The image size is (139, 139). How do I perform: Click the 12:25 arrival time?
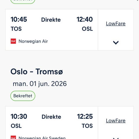tap(85, 116)
